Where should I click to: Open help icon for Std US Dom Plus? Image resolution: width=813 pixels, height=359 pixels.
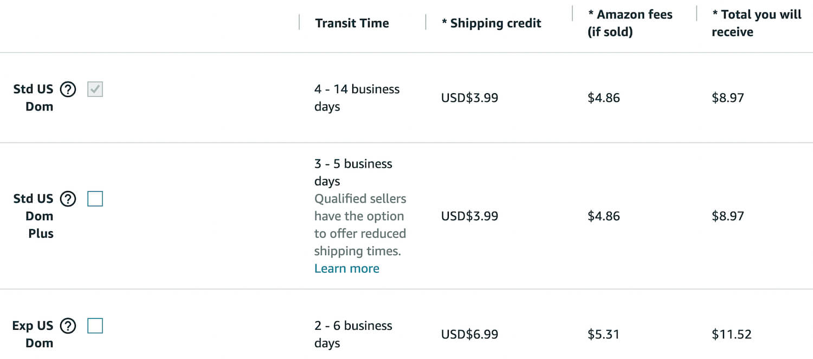(68, 199)
